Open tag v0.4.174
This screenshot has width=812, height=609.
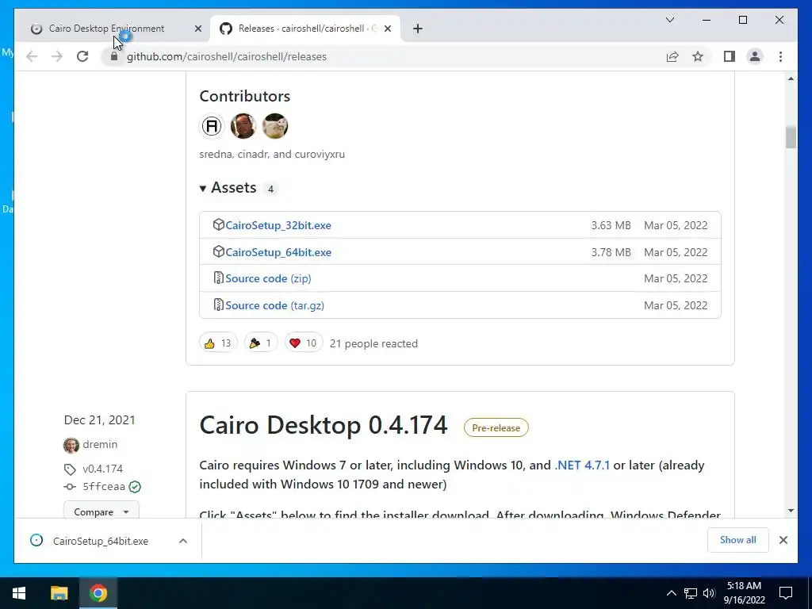102,469
